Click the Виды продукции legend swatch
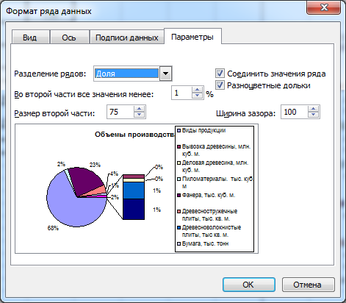Viewport: 346px width, 303px height. point(179,130)
